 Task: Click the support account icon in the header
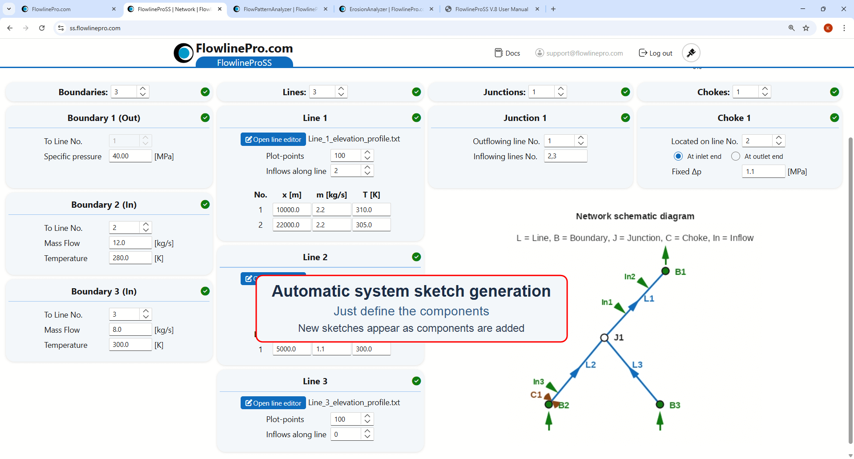point(539,52)
